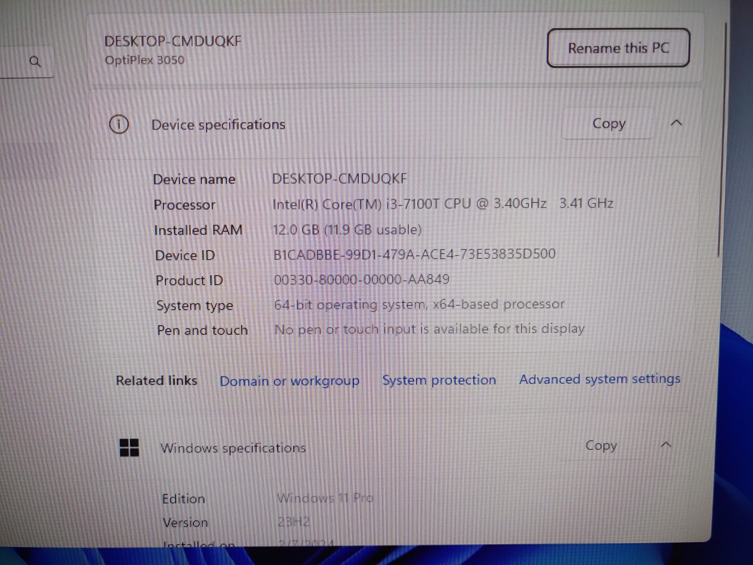This screenshot has width=753, height=565.
Task: Open Advanced system settings
Action: pos(599,379)
